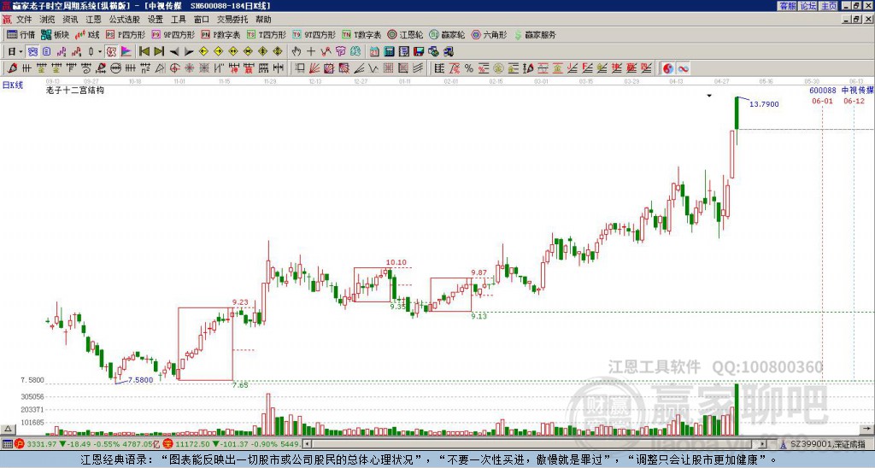Jump to last bar icon

[x=159, y=52]
